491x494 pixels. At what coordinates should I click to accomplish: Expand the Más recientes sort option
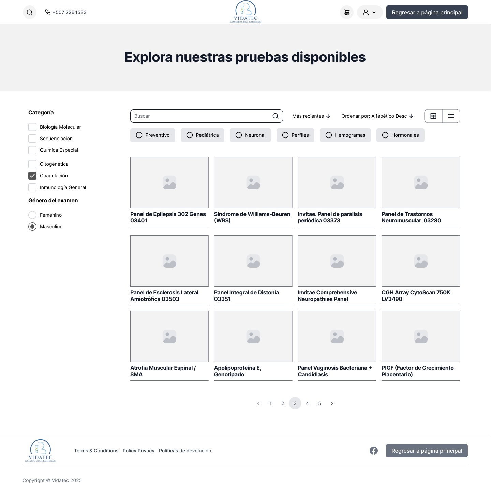311,116
